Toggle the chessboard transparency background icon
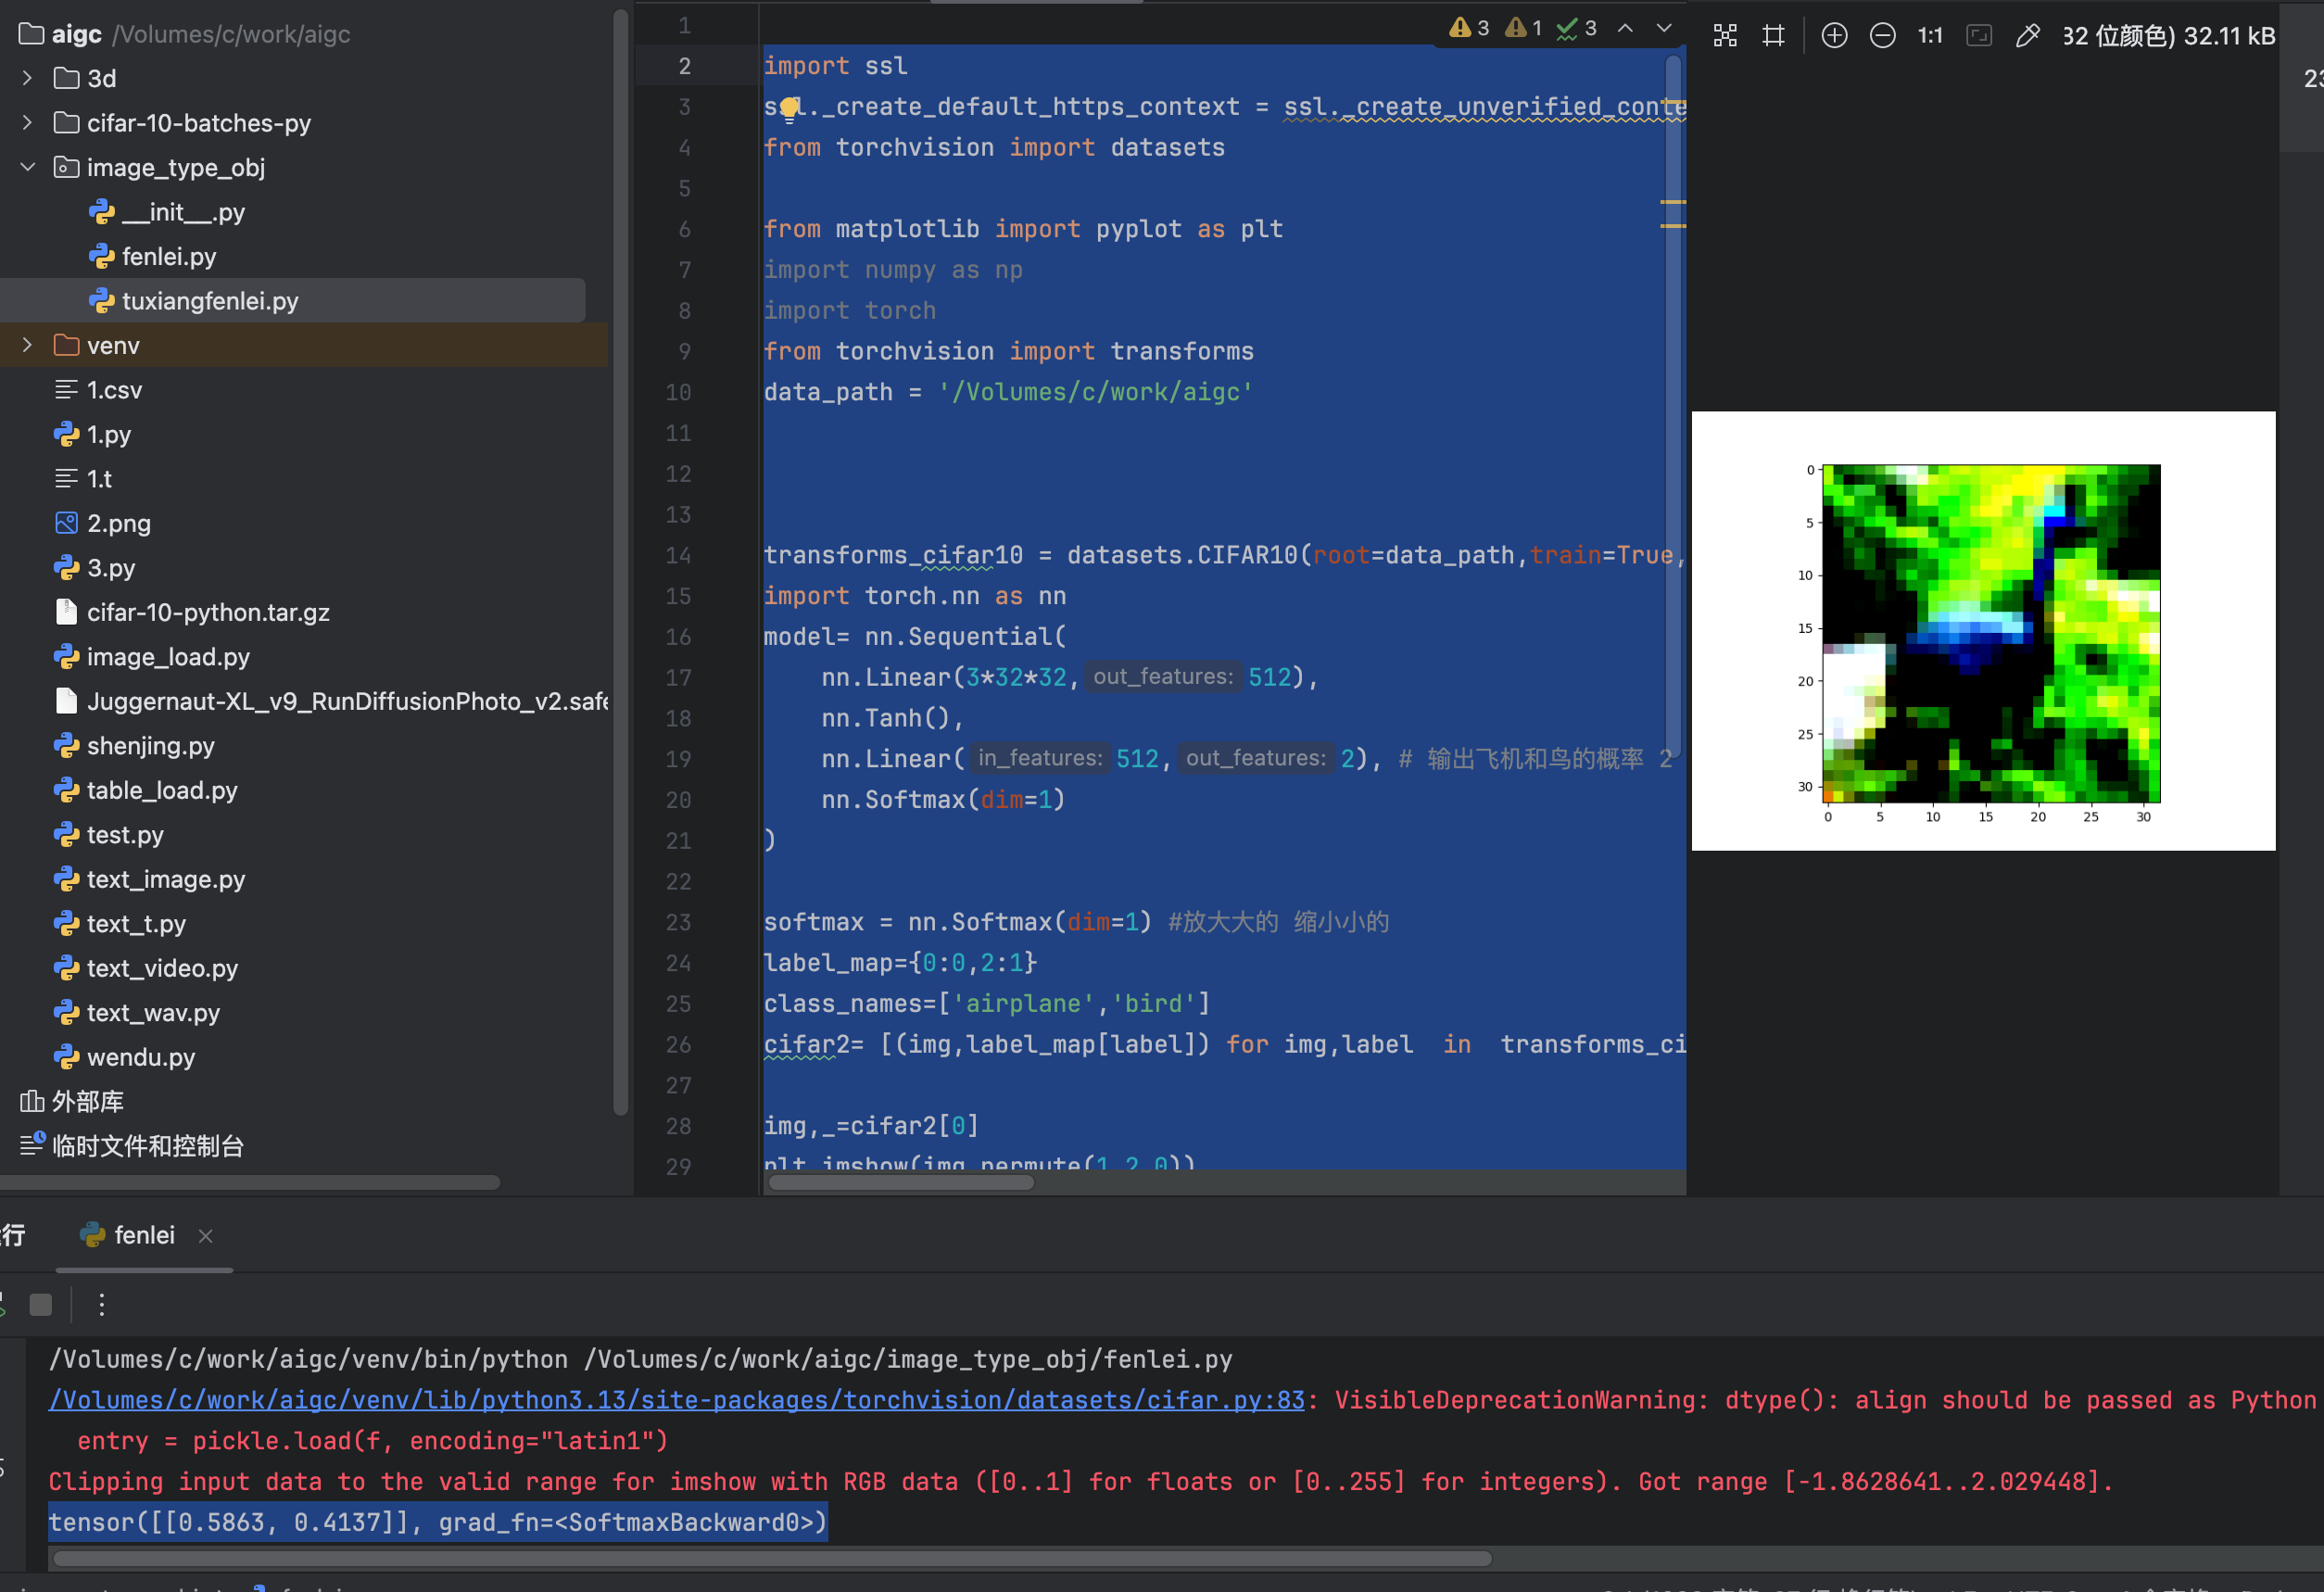The image size is (2324, 1592). point(1725,36)
